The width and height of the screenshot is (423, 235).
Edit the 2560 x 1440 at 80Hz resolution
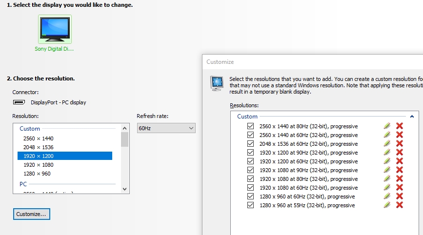(x=387, y=126)
